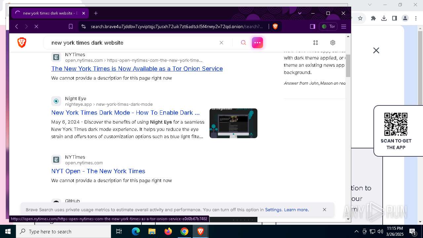Click the Tor status button
The height and width of the screenshot is (238, 423).
(x=328, y=26)
